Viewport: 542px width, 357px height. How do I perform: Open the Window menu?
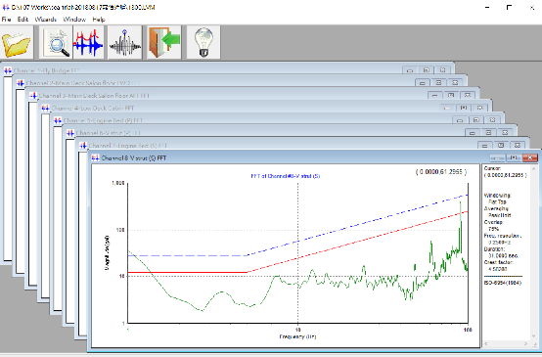74,19
